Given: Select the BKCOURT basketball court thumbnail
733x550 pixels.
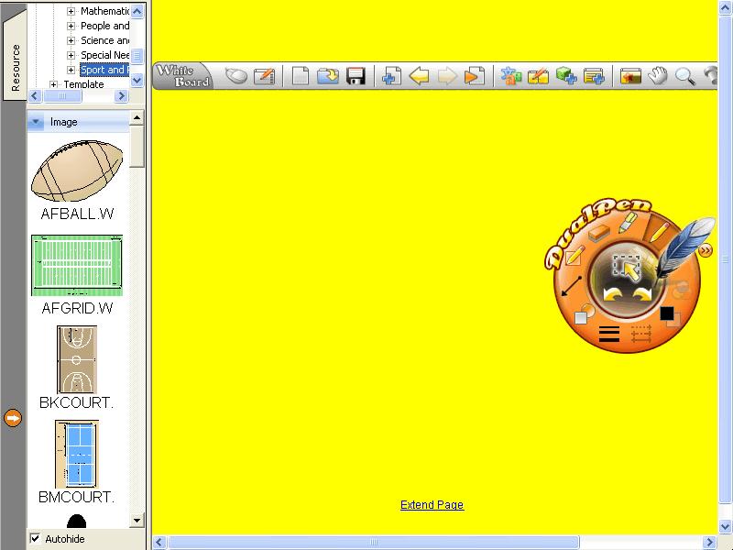Looking at the screenshot, I should [77, 359].
